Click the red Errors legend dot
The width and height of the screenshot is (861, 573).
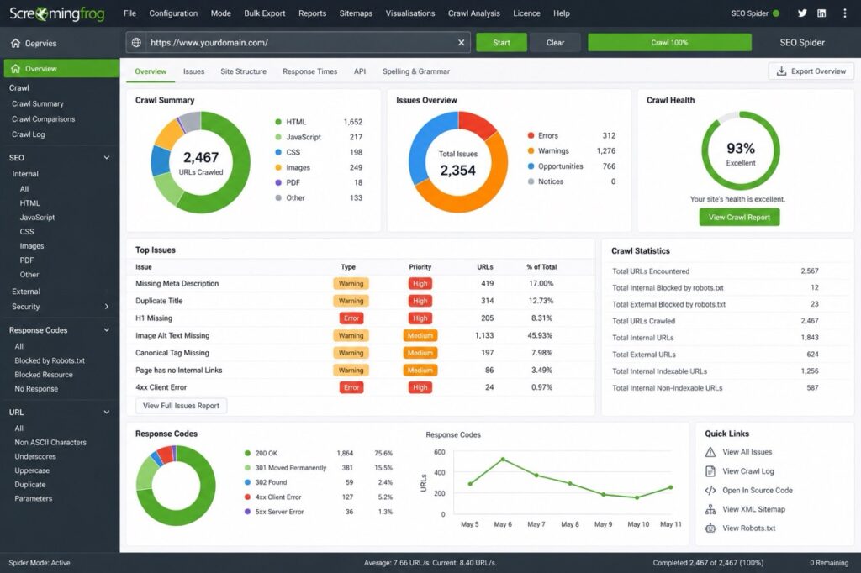pyautogui.click(x=531, y=135)
